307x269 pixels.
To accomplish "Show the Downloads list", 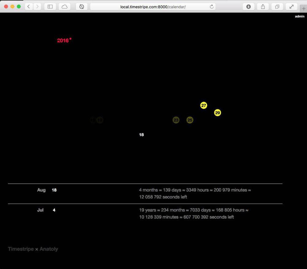I will (248, 6).
